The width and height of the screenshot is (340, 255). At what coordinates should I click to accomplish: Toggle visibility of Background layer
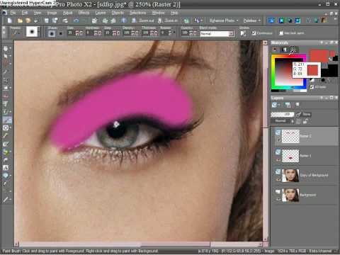coord(278,199)
